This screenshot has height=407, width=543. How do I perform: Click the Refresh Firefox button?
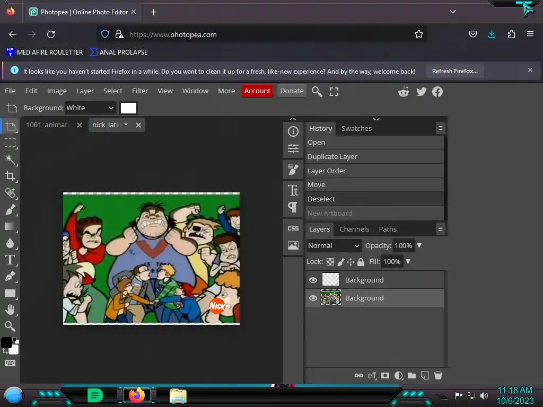(454, 71)
